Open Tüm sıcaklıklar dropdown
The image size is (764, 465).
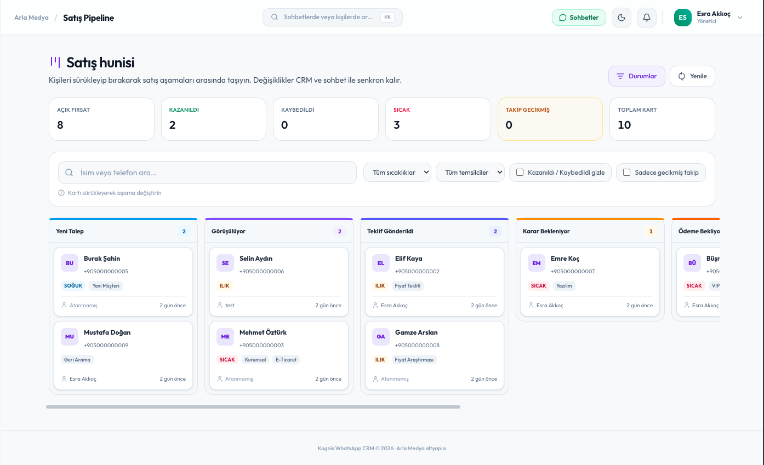(397, 173)
